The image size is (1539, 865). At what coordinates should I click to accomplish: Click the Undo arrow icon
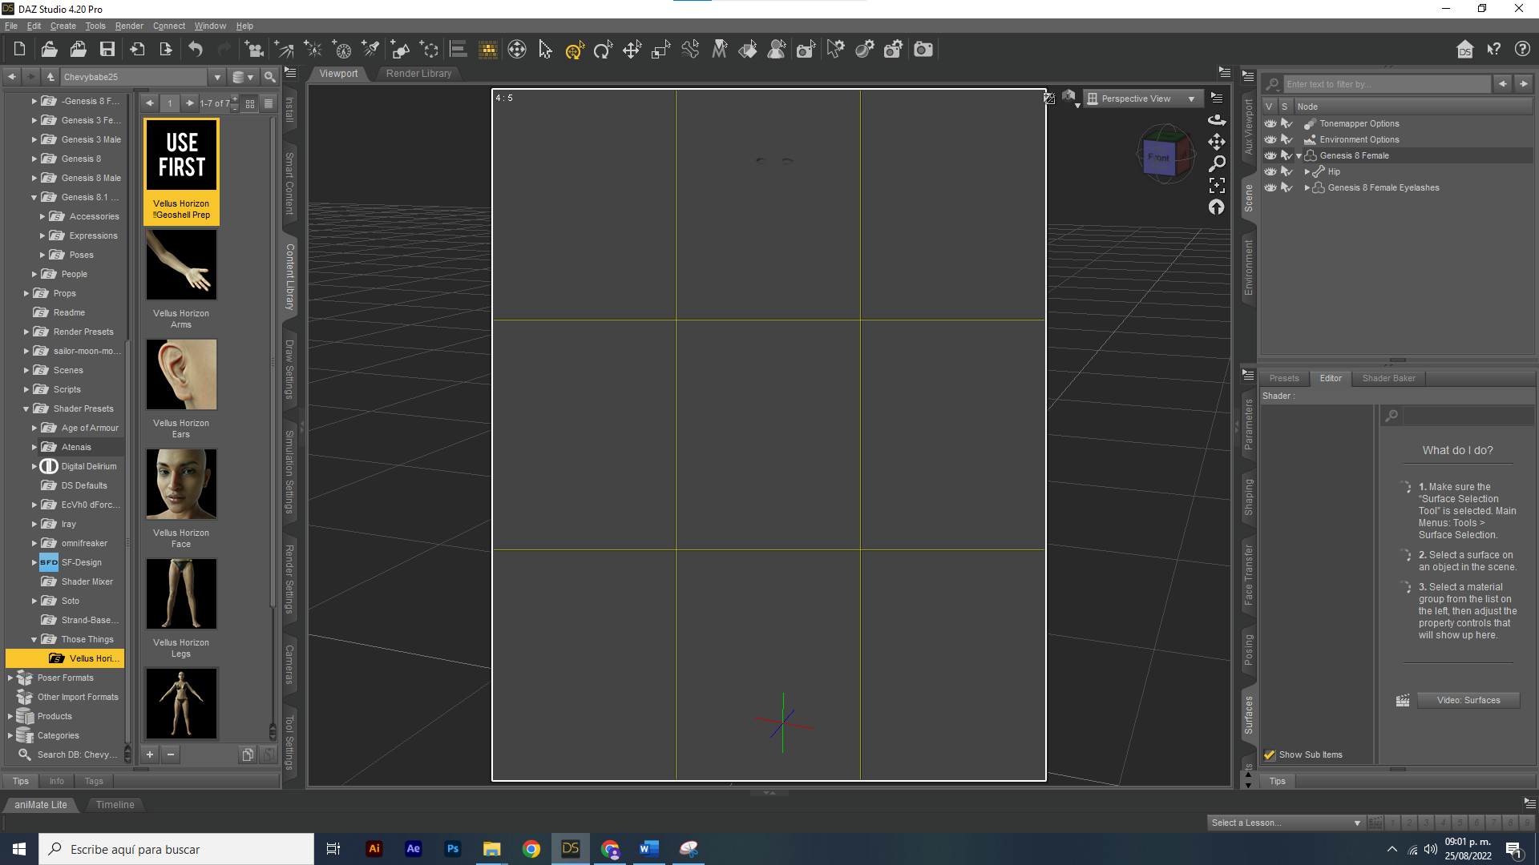[196, 50]
